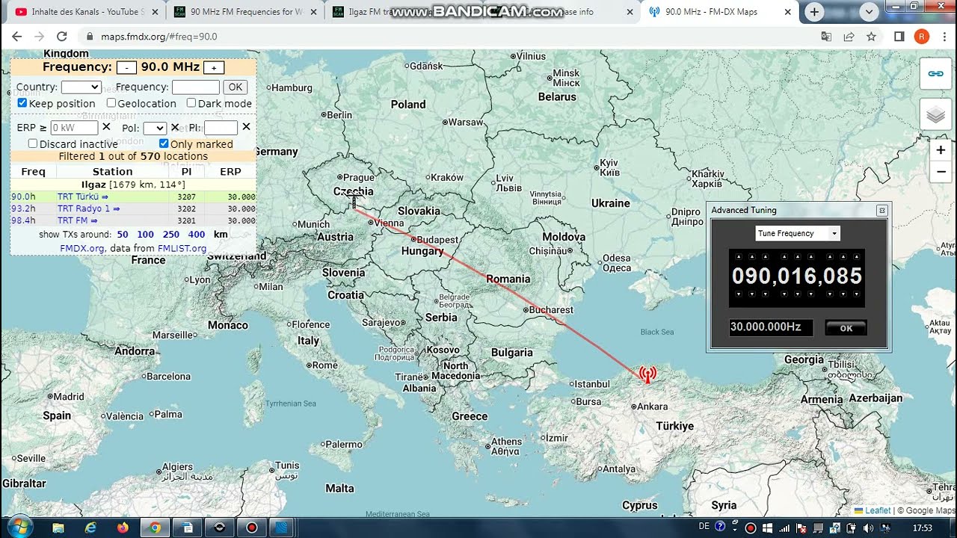Open the Chrome three-dot menu
Viewport: 957px width, 538px height.
(x=943, y=36)
